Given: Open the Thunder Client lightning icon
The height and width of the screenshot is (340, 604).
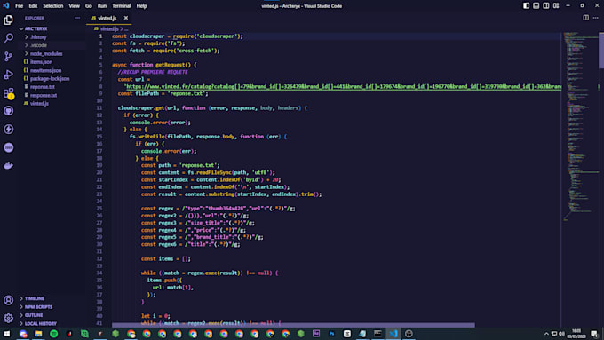Looking at the screenshot, I should pos(8,129).
